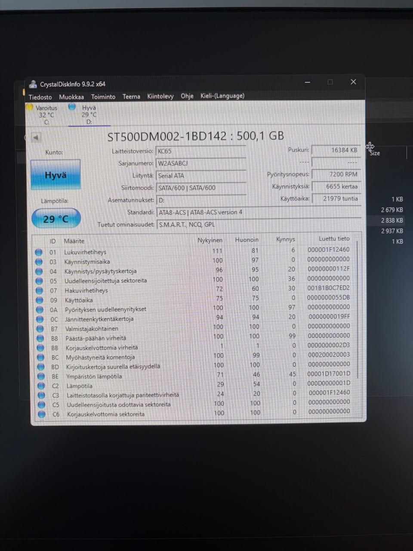Click the status icon for row C5 Uudelleensijoitusta odottavia

click(42, 405)
